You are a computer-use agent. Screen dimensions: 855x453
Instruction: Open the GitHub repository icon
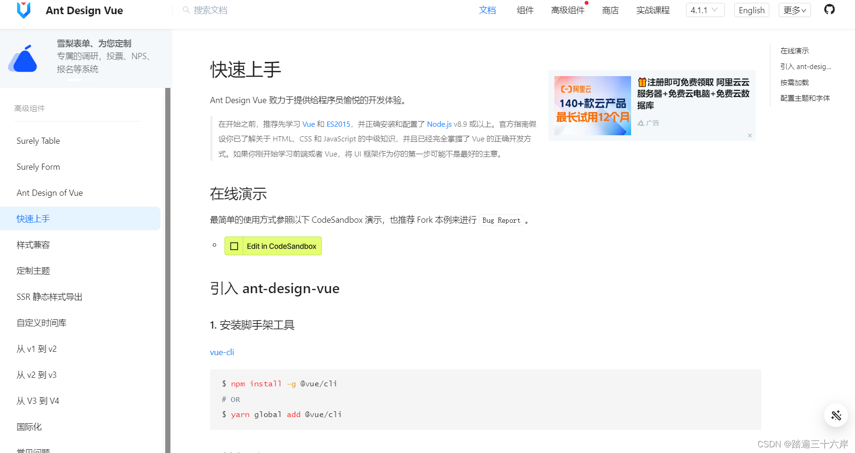tap(829, 9)
